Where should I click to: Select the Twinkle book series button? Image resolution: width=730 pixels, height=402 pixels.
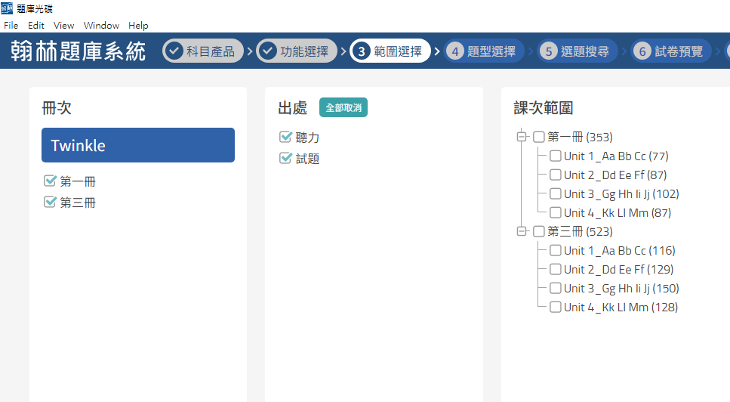[138, 145]
